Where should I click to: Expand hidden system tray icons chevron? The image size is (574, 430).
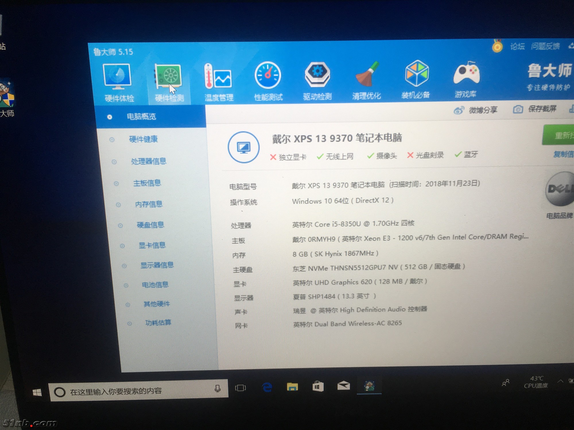coord(560,381)
